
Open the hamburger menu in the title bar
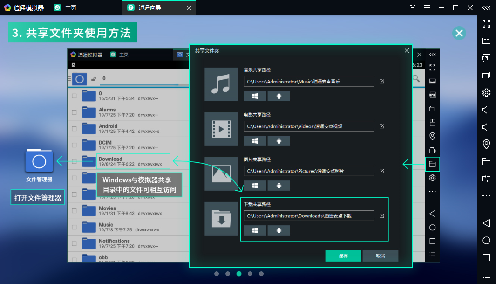[427, 7]
